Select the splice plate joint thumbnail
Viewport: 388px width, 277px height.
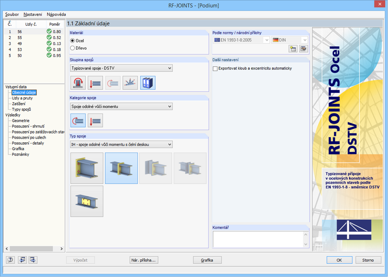pyautogui.click(x=87, y=201)
